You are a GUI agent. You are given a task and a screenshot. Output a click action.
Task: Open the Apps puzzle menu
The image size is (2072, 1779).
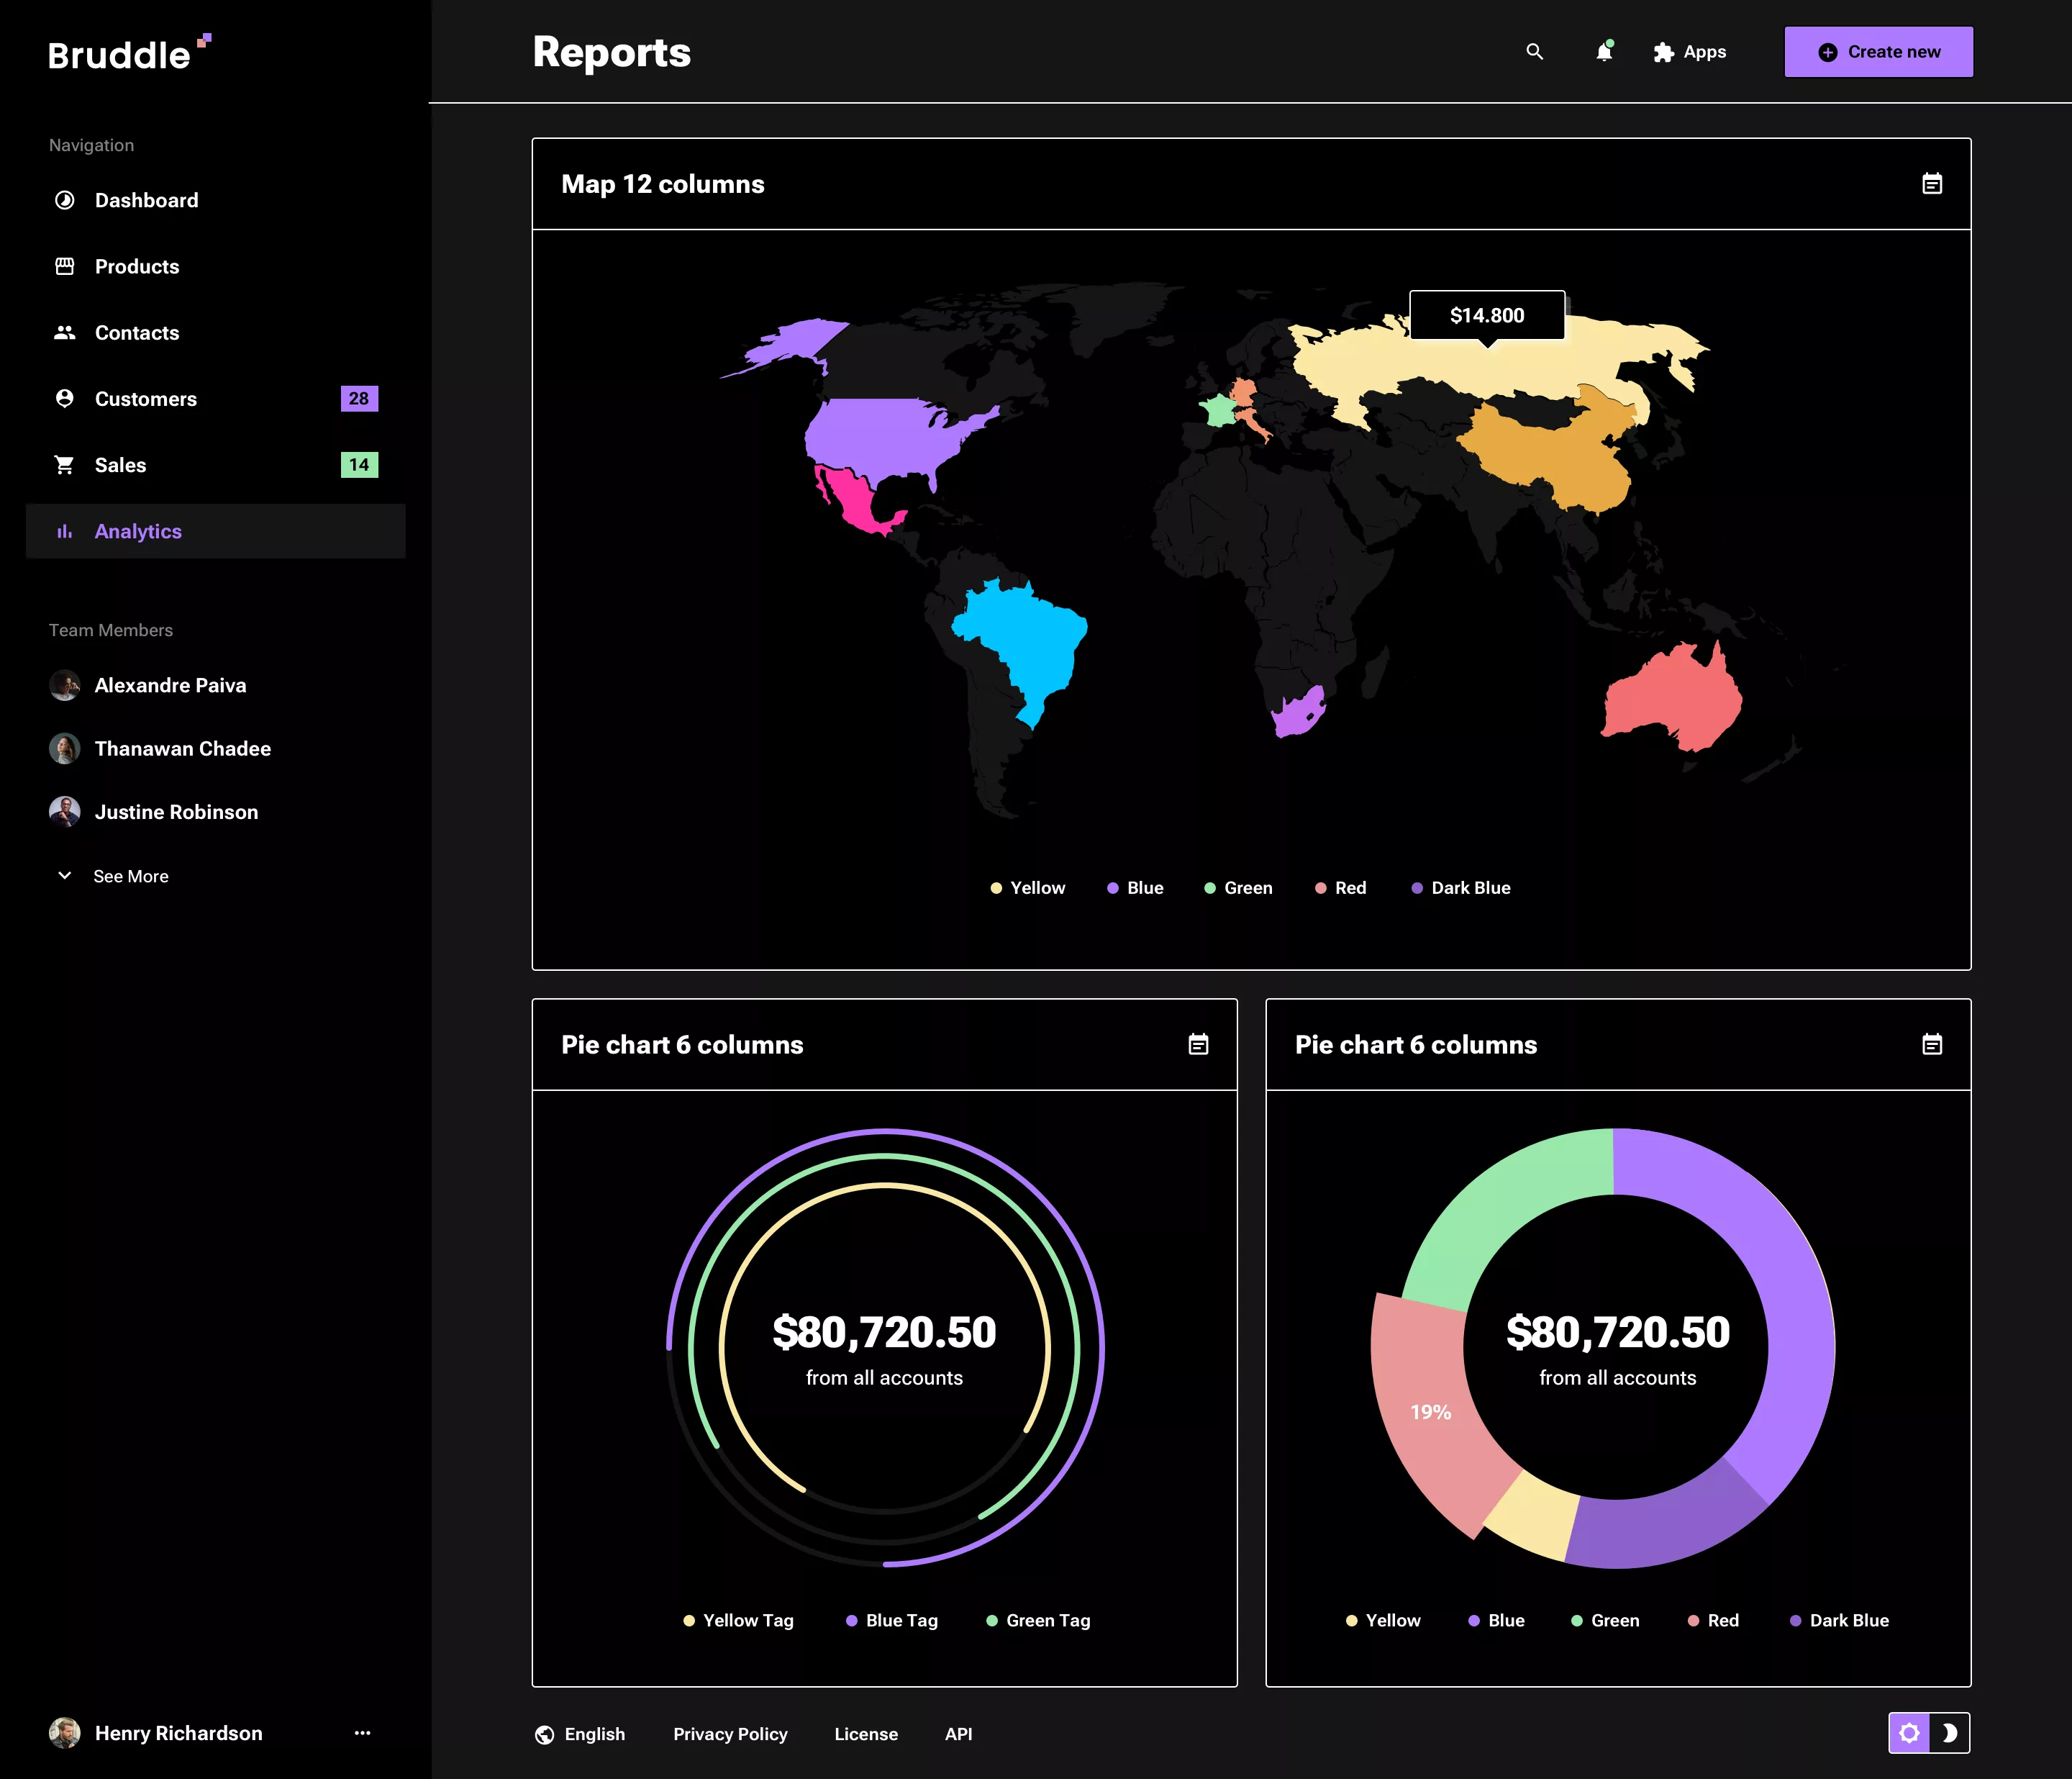pyautogui.click(x=1690, y=52)
